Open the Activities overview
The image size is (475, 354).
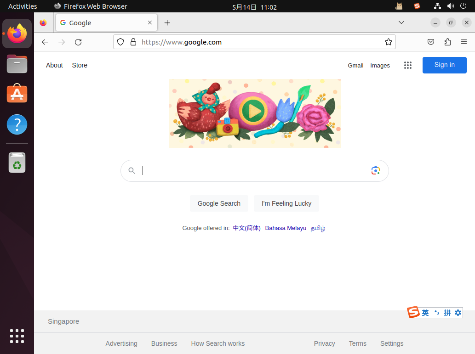[x=23, y=6]
